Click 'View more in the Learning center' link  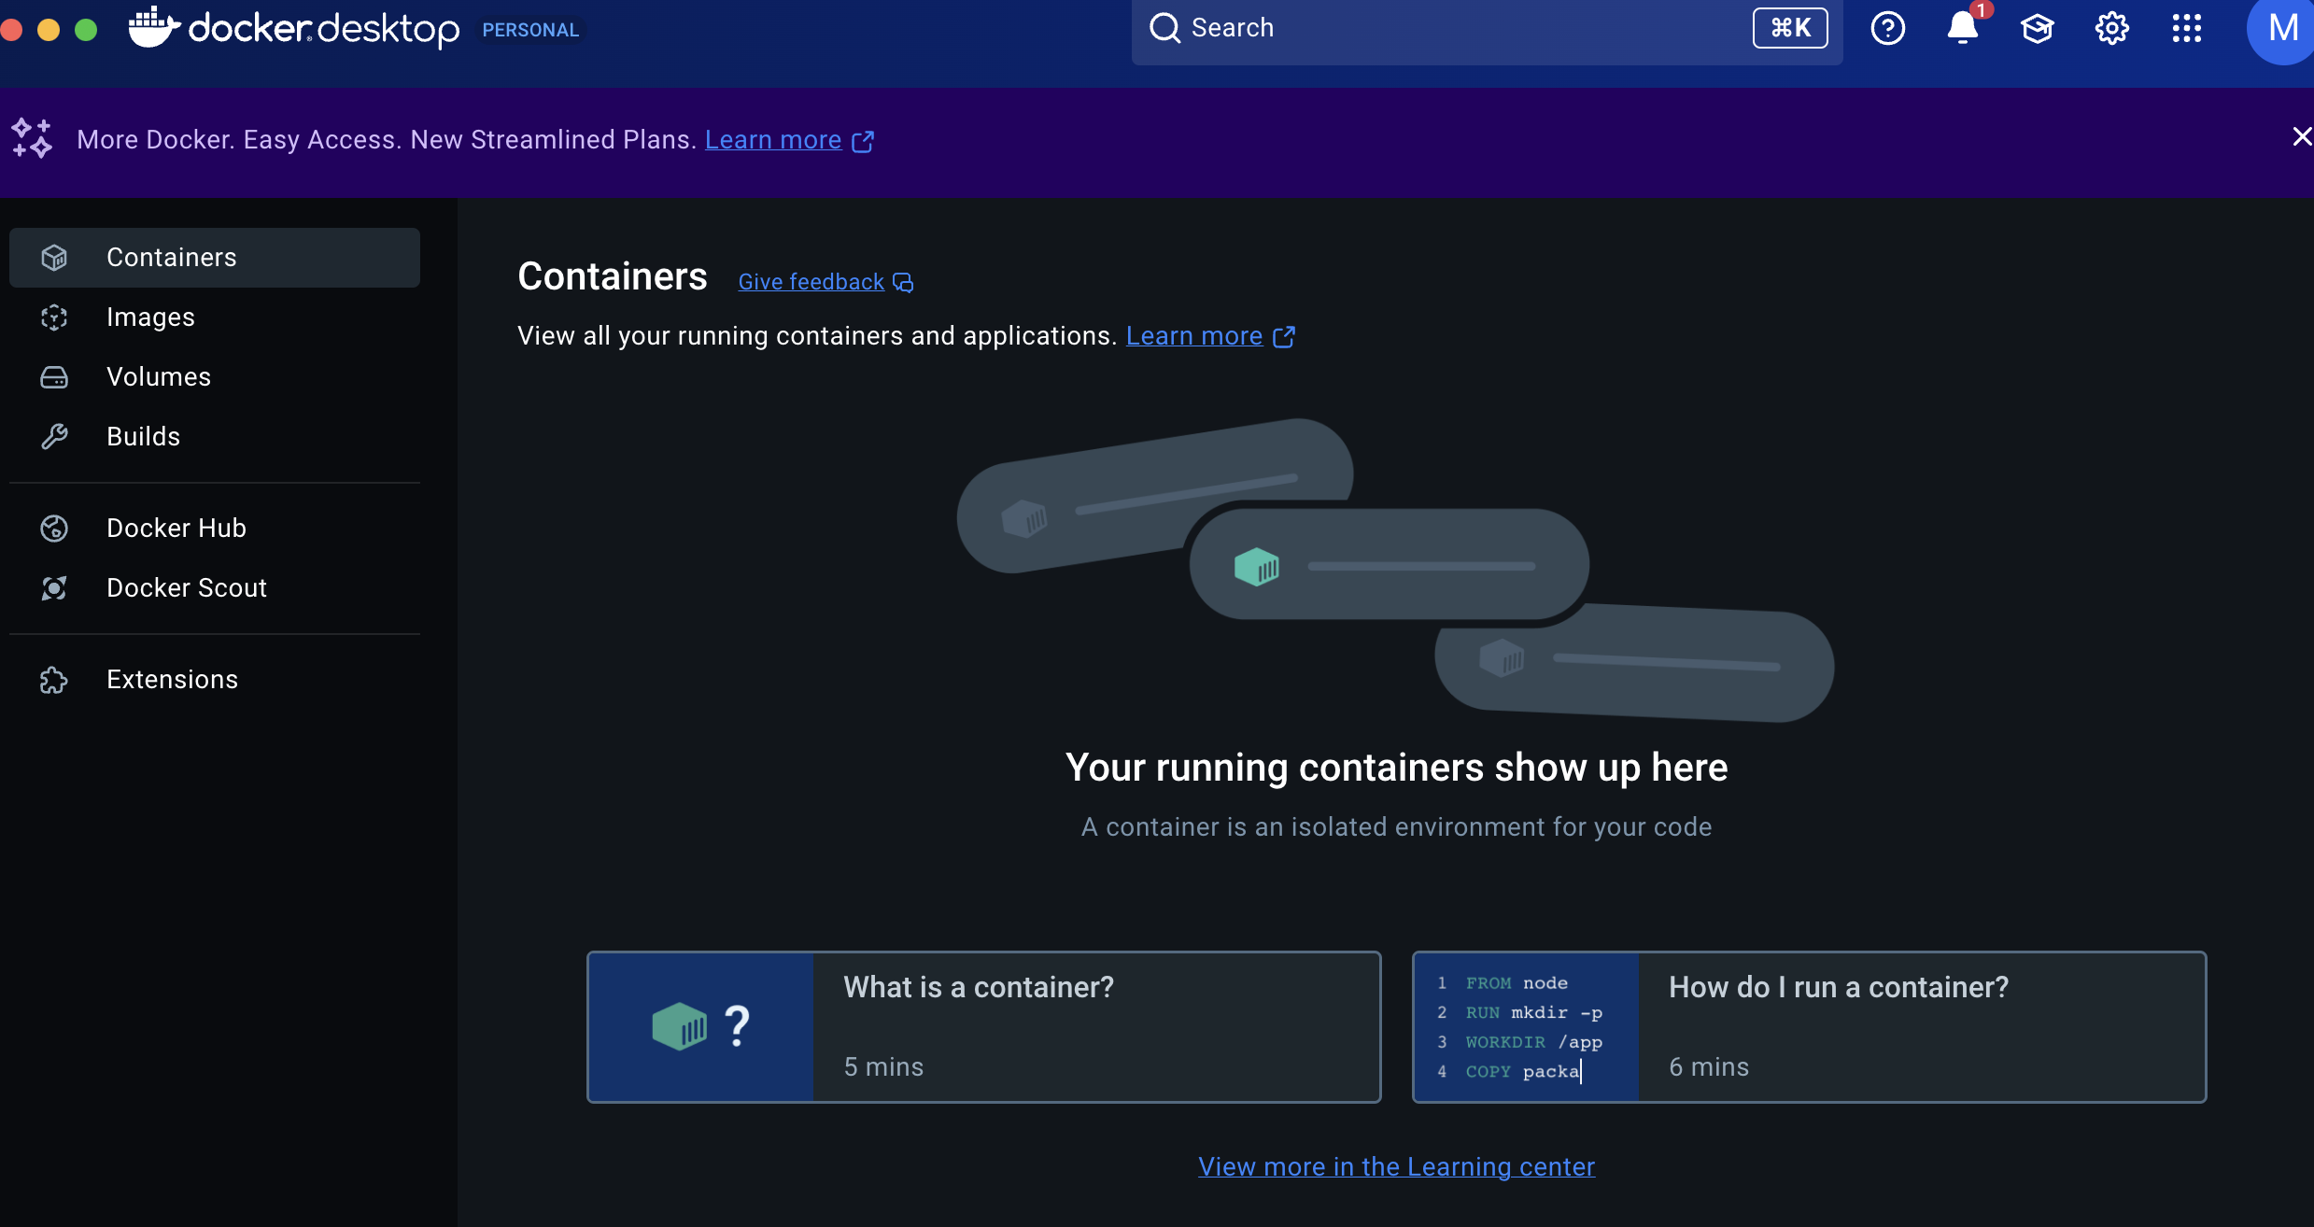pos(1396,1167)
